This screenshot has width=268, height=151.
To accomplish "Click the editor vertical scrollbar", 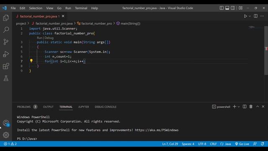I will [x=266, y=50].
